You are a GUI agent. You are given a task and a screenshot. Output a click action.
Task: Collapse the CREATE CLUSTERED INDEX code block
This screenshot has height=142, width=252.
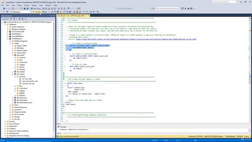[65, 46]
